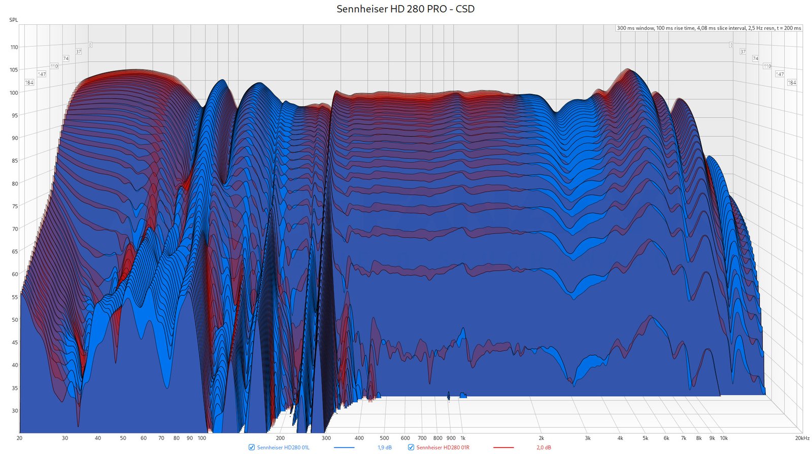Click the 110 ms marker on right time axis
The image size is (812, 454).
point(767,66)
